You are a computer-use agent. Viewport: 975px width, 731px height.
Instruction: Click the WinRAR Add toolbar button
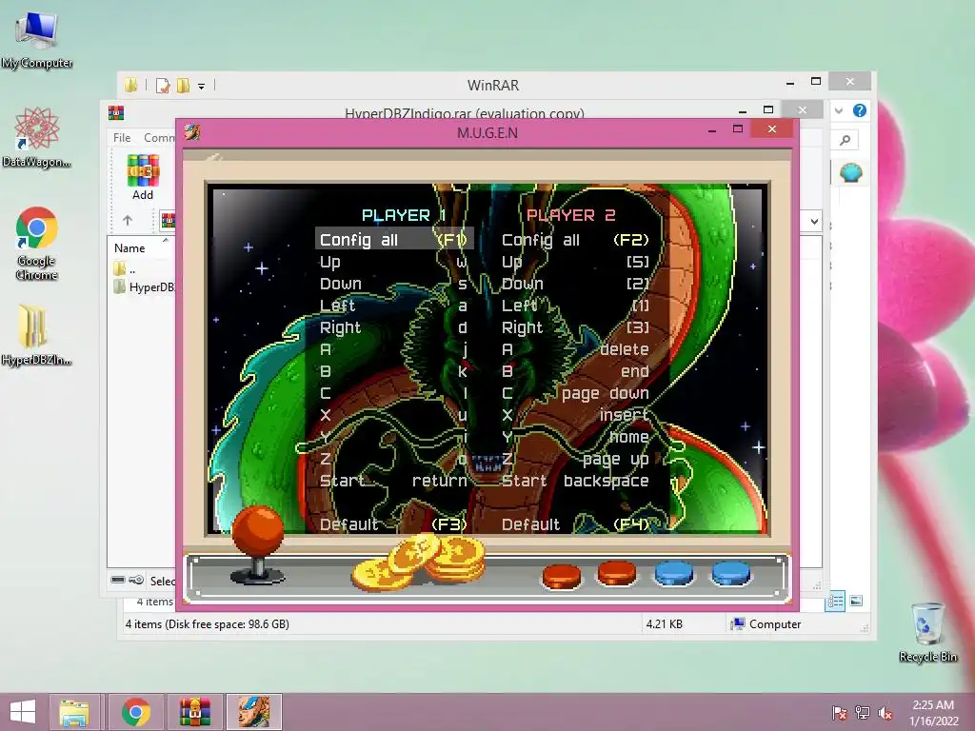143,177
